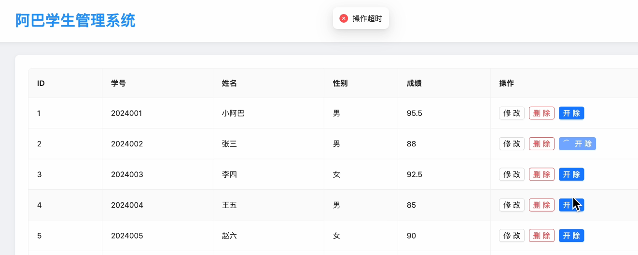This screenshot has width=638, height=255.
Task: Remove 李四 via the 删除 button
Action: coord(541,174)
